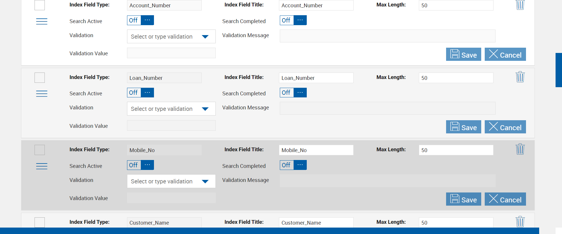This screenshot has width=562, height=234.
Task: Toggle Search Active for Account_Number
Action: pos(140,20)
